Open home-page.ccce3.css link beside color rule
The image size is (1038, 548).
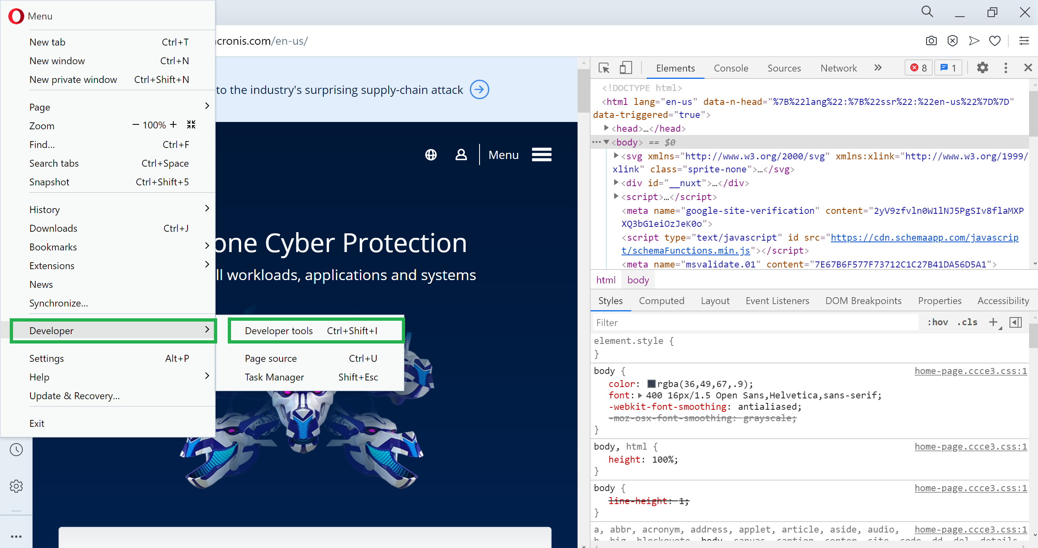coord(970,371)
